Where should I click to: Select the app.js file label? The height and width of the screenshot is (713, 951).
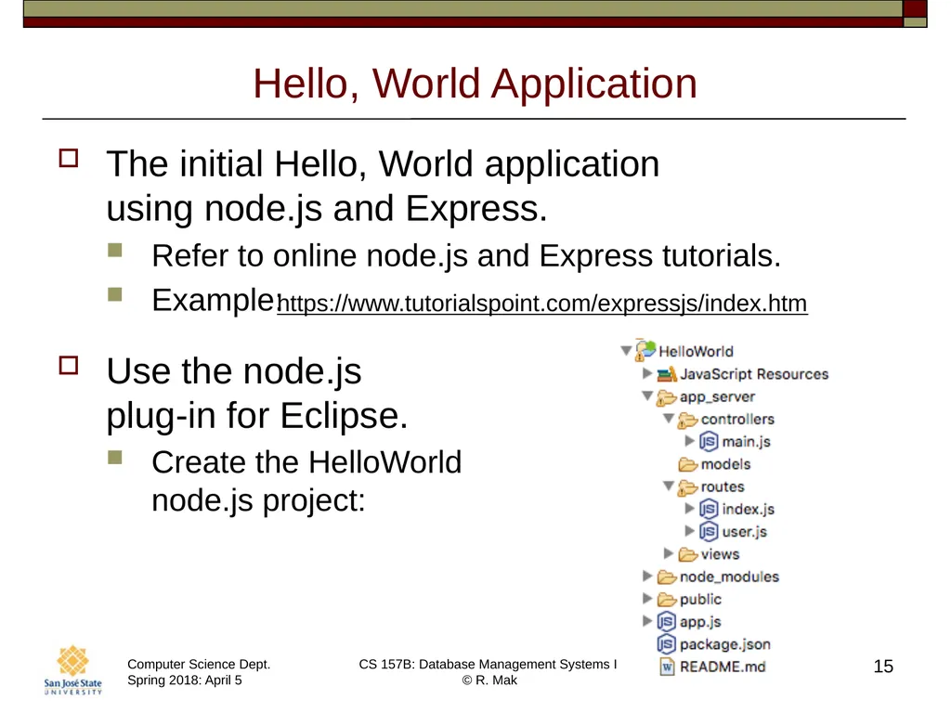(x=700, y=622)
